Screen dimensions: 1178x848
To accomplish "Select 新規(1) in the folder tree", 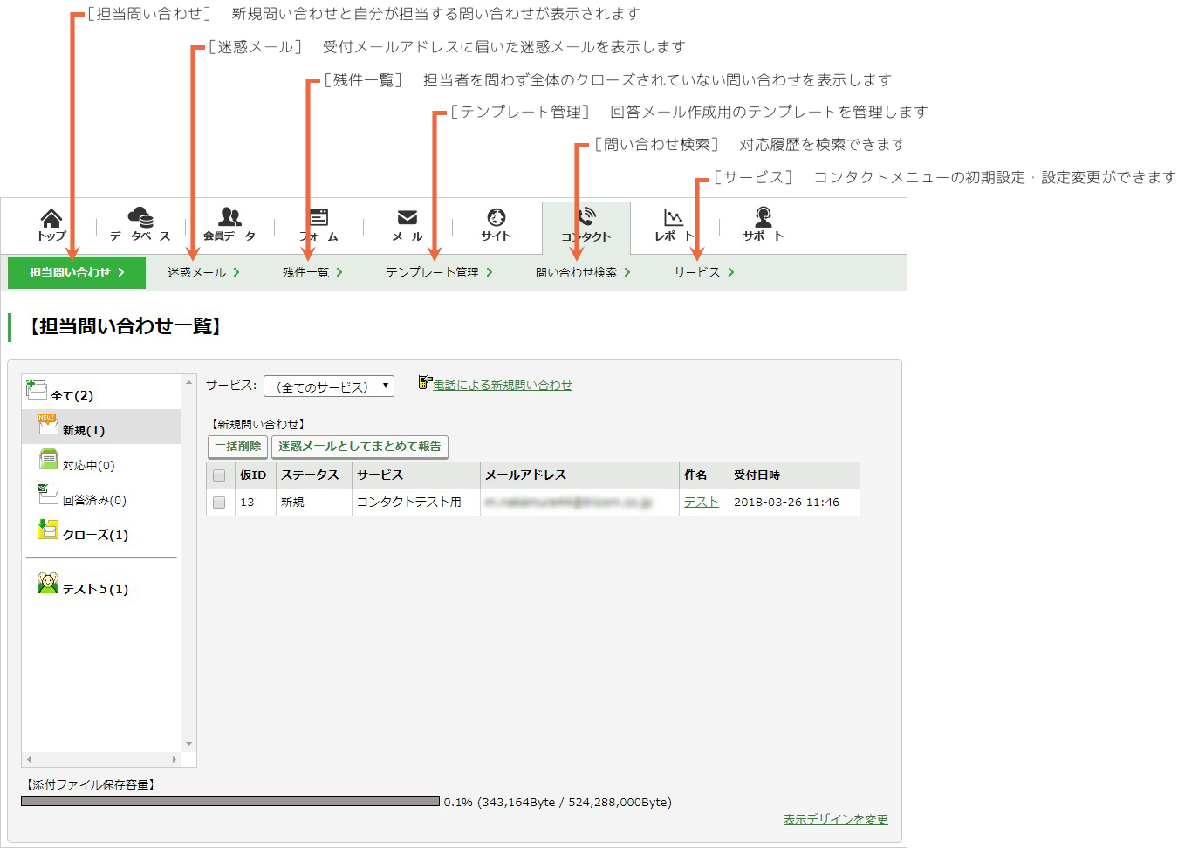I will [x=84, y=430].
